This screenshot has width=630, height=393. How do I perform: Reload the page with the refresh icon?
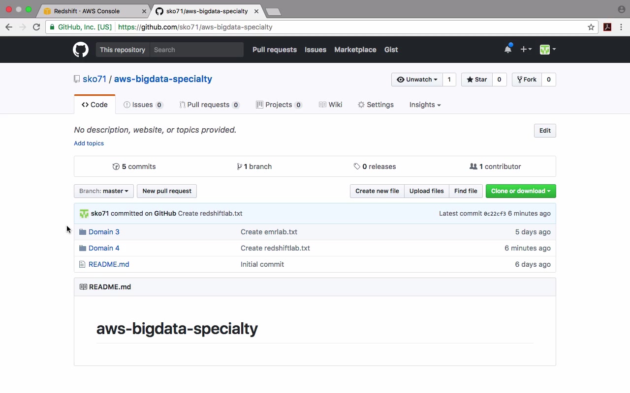[36, 27]
